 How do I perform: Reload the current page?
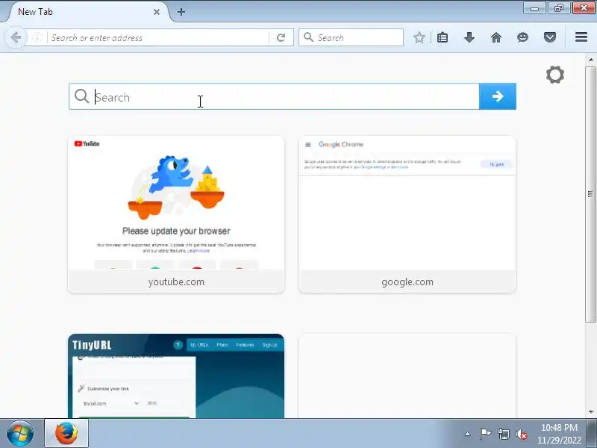tap(281, 37)
